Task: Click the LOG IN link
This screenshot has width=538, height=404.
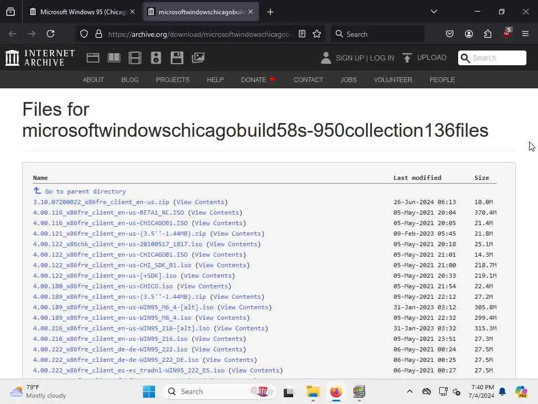Action: click(382, 58)
